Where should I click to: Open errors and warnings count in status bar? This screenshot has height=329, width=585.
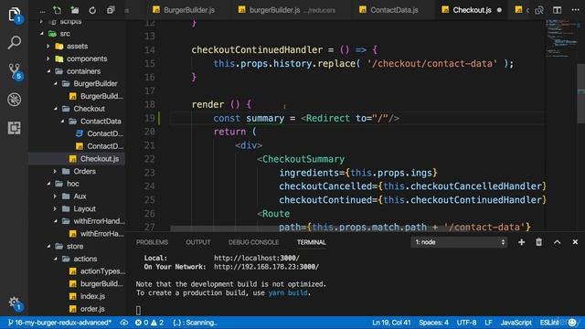(149, 323)
